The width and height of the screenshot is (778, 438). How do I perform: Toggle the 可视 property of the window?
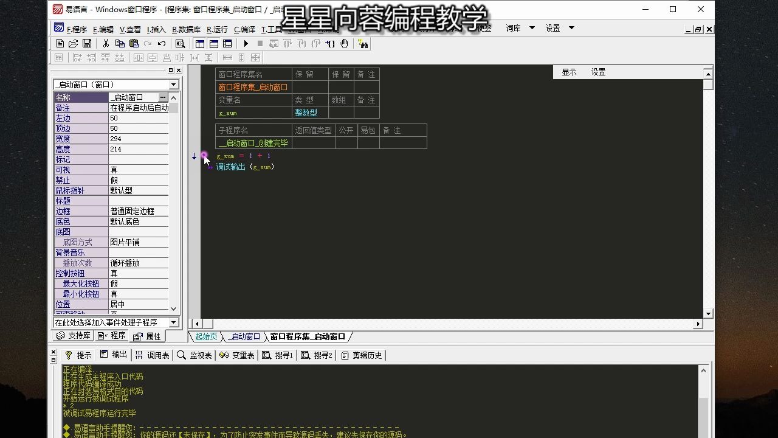[x=139, y=170]
